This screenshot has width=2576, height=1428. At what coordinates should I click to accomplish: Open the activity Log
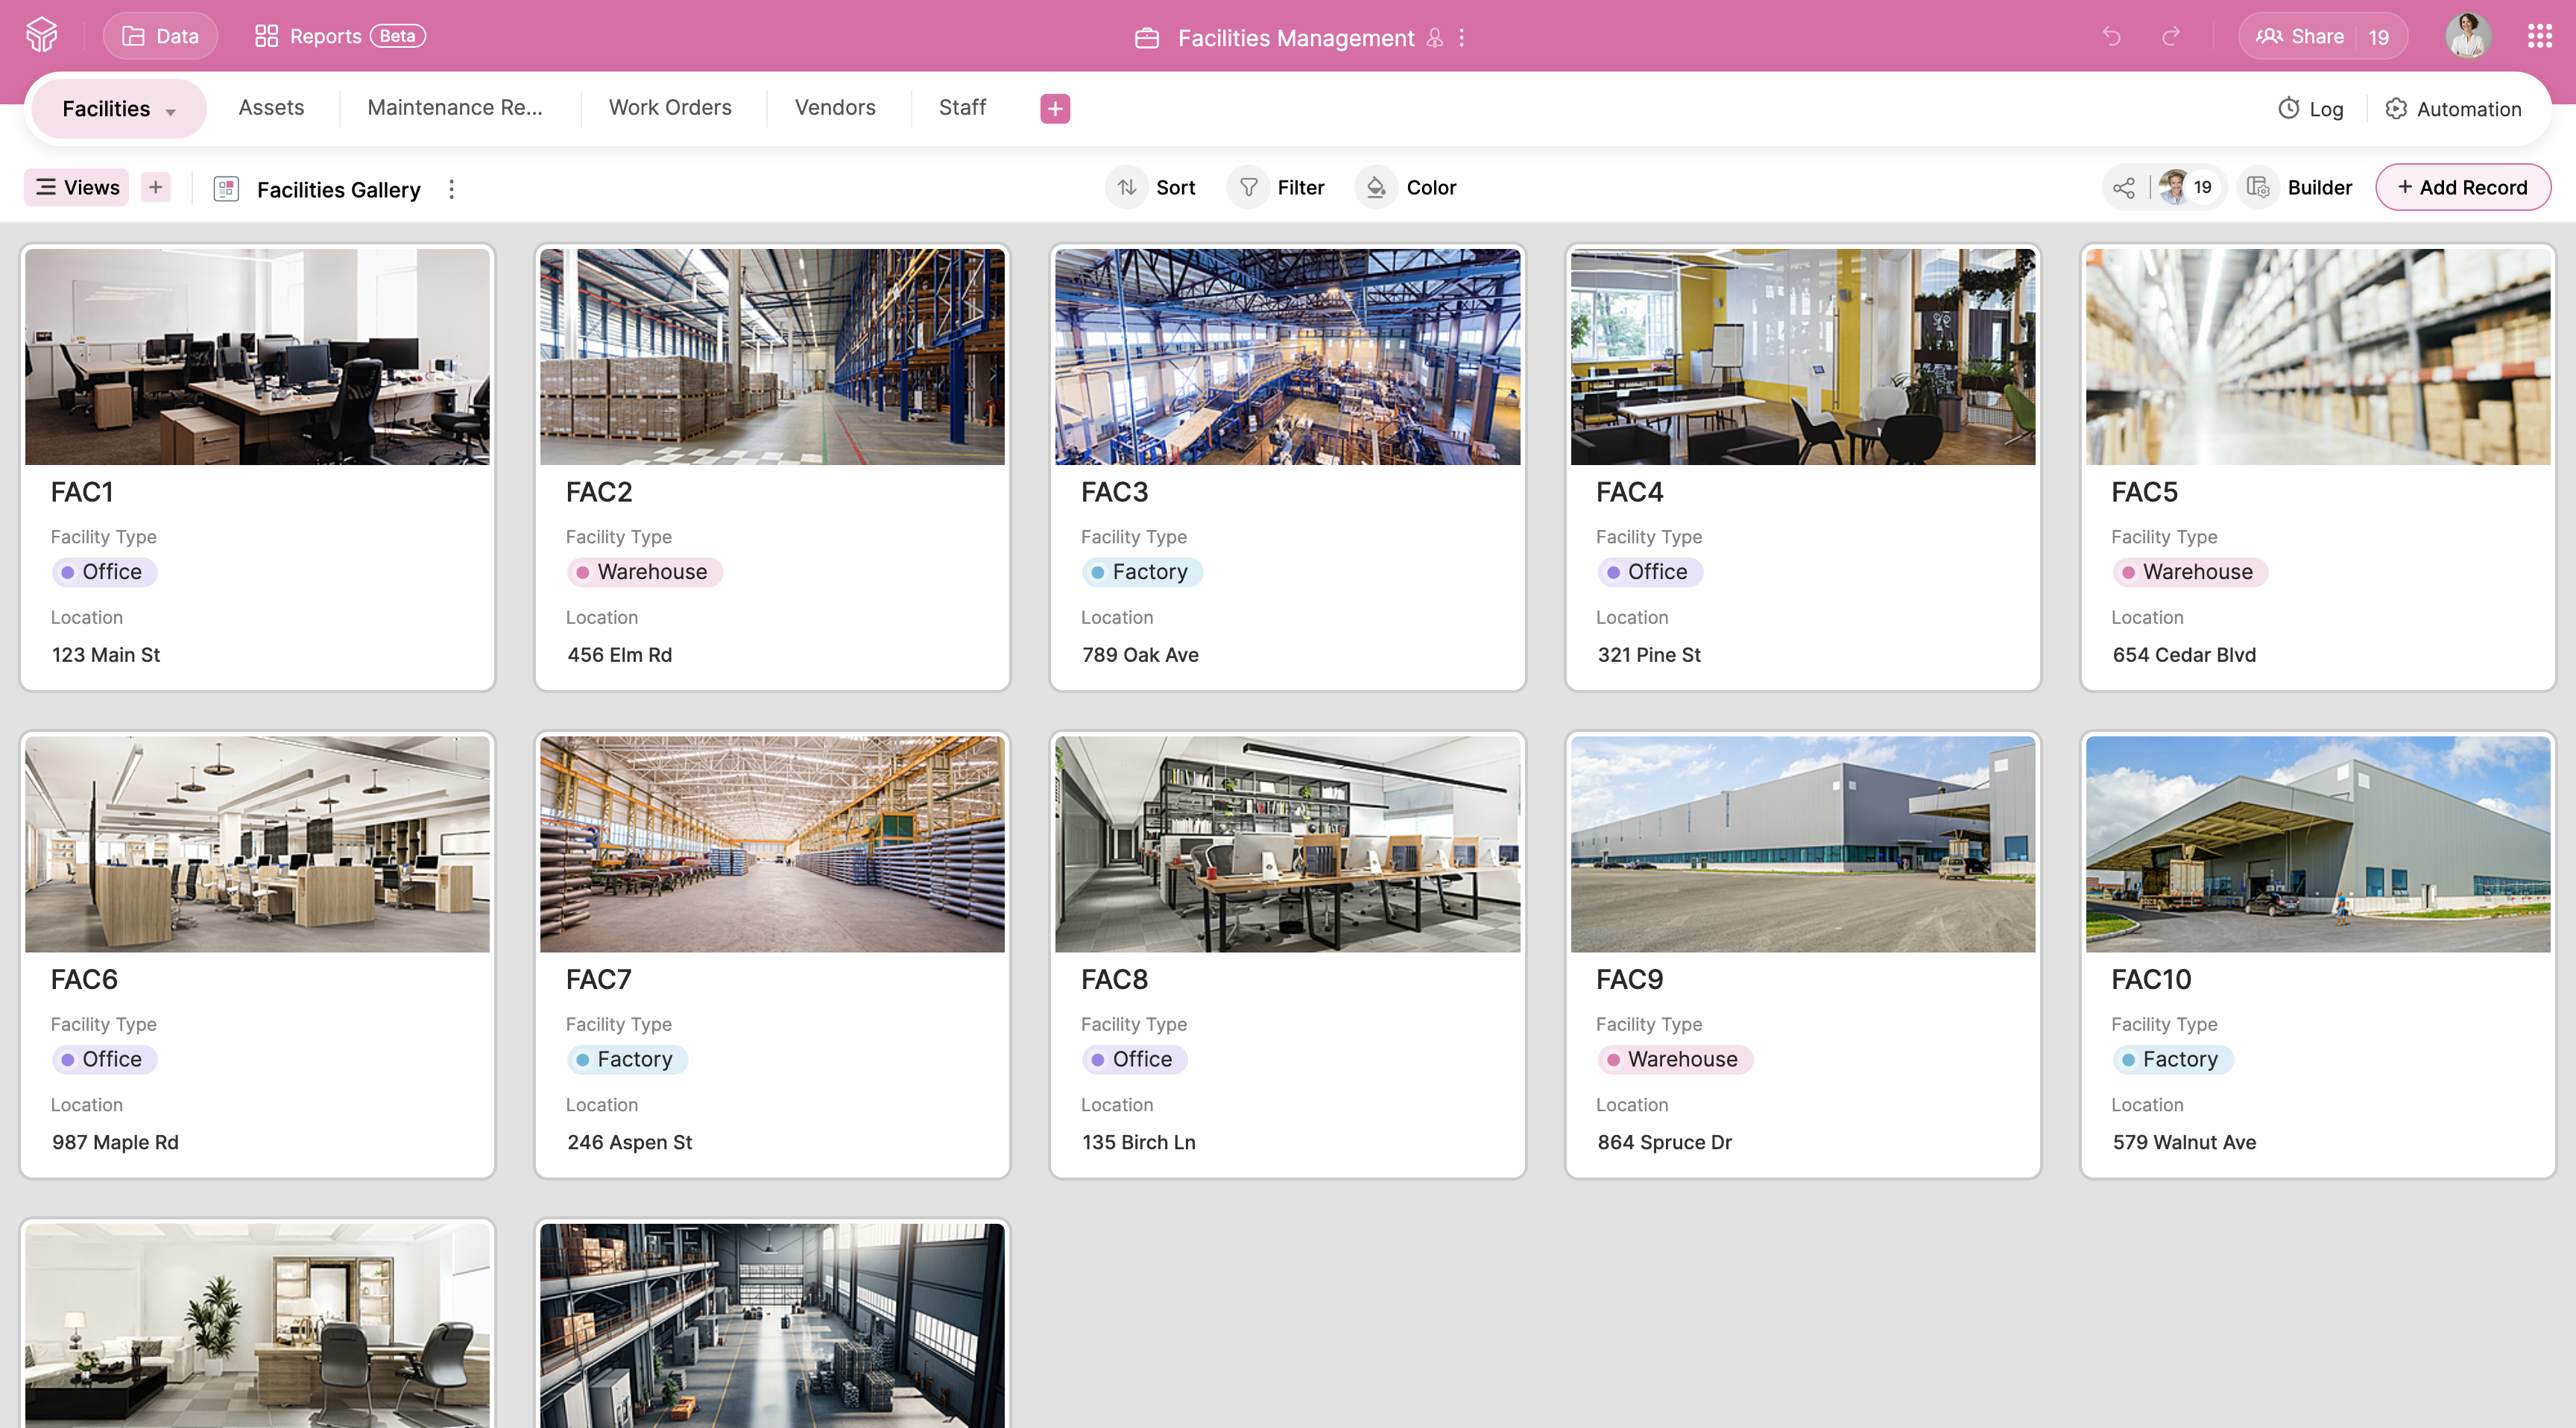2310,109
